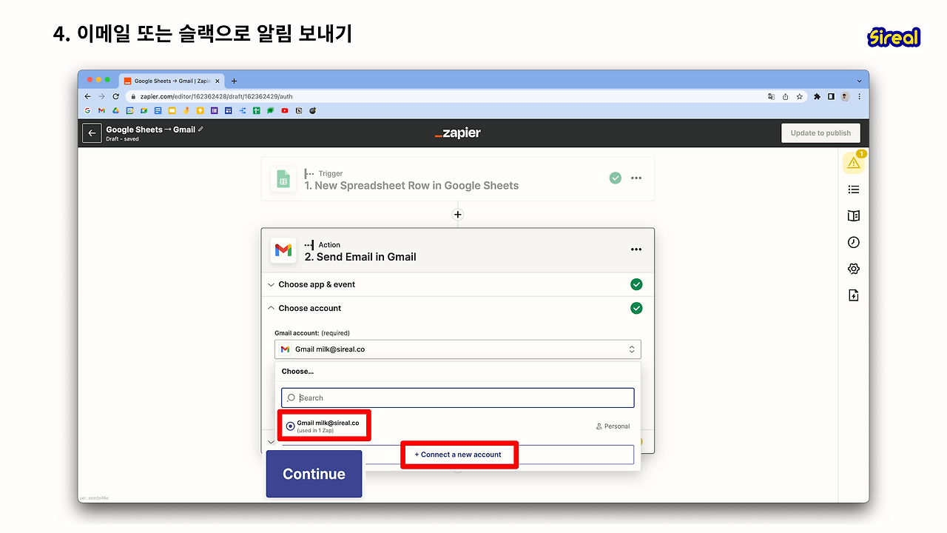Expand the browser tab search chevron
Screen dimensions: 947x533
(859, 81)
